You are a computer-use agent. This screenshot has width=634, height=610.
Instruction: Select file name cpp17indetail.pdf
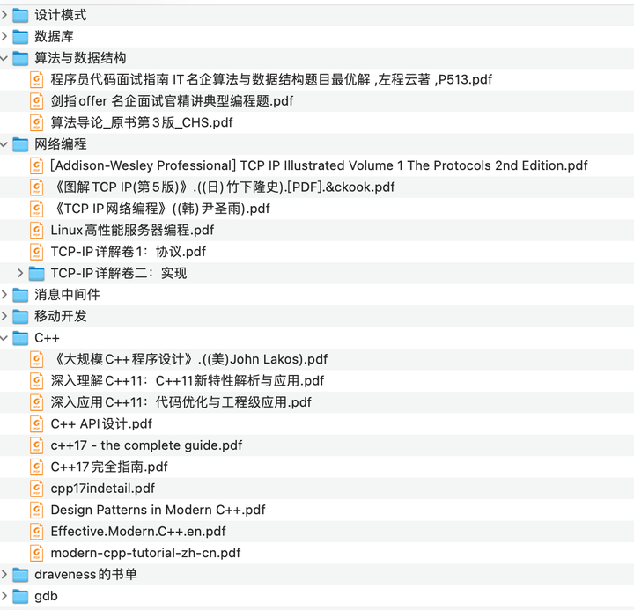(x=103, y=489)
